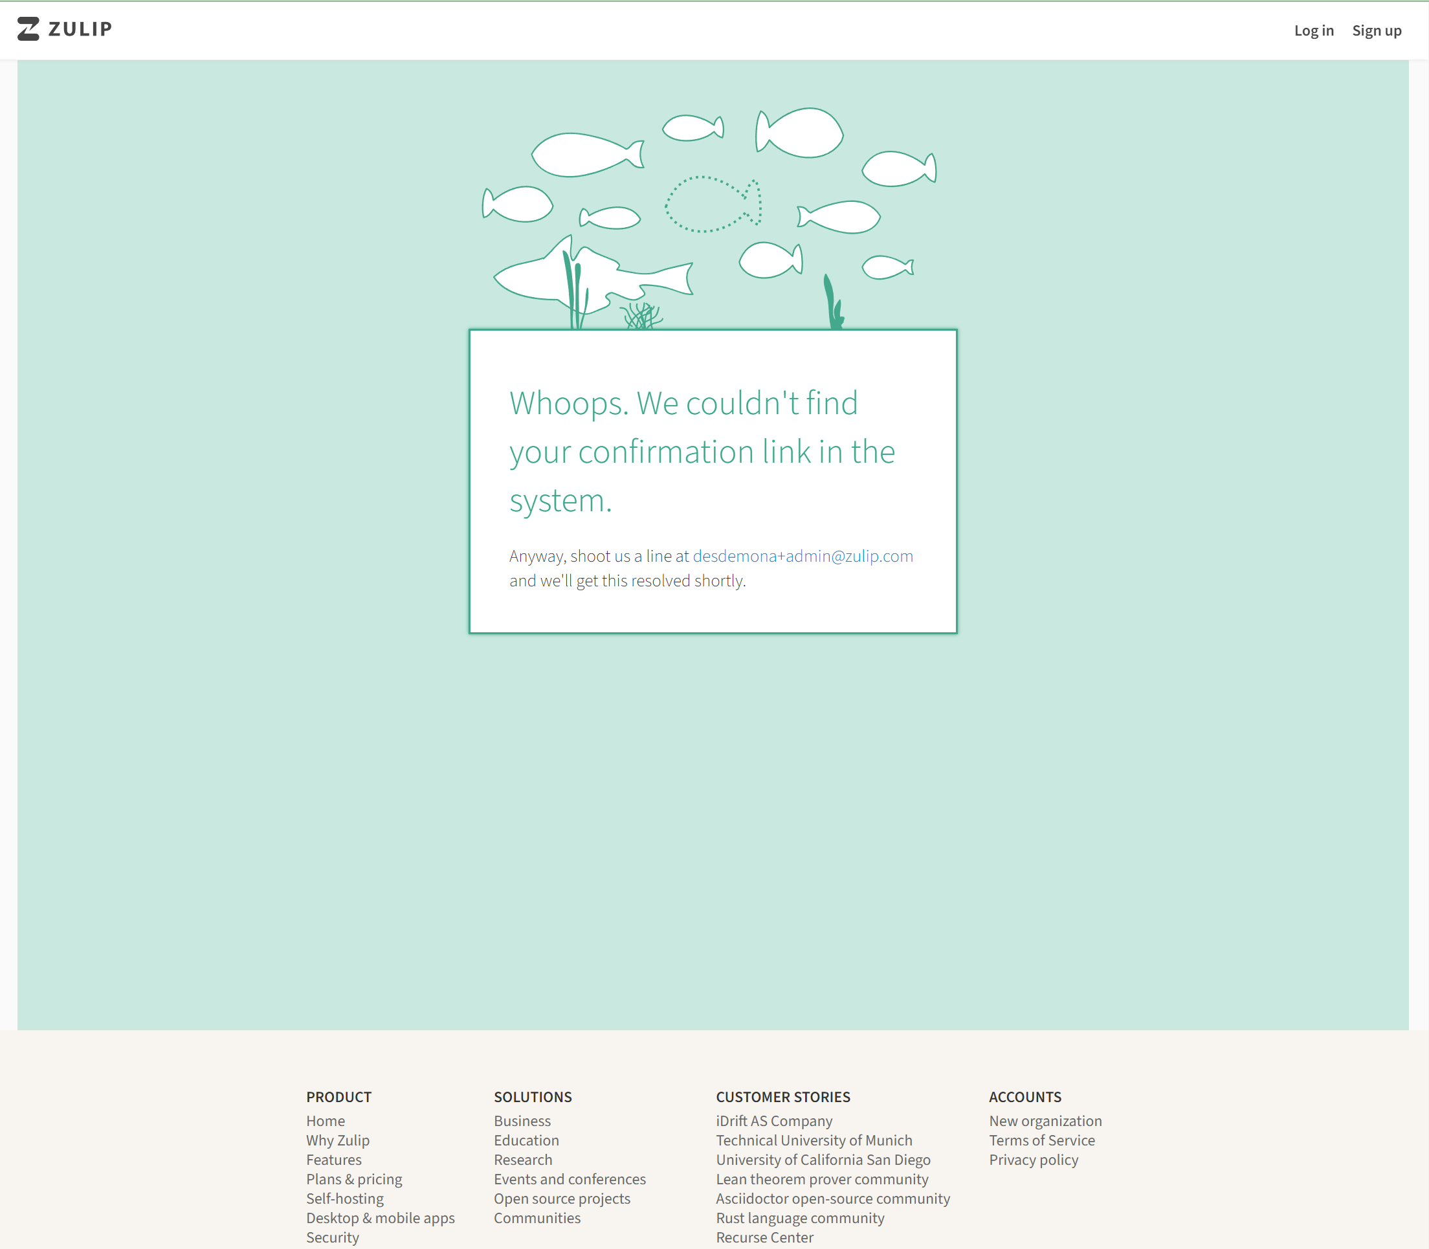The height and width of the screenshot is (1249, 1429).
Task: Create a New organization
Action: pyautogui.click(x=1045, y=1121)
